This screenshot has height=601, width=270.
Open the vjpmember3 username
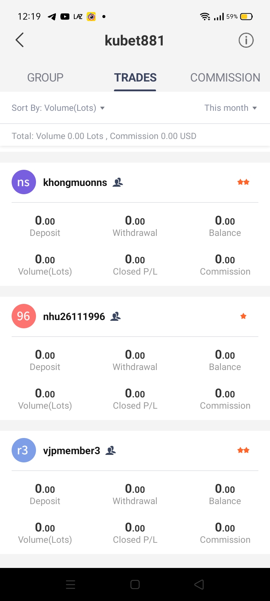tap(72, 451)
